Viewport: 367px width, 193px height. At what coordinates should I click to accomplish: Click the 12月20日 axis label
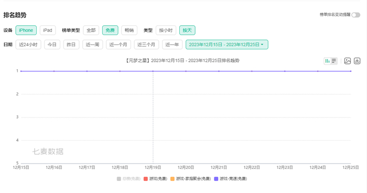pyautogui.click(x=186, y=167)
